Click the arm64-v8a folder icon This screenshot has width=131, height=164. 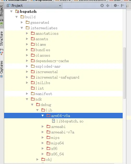48,115
